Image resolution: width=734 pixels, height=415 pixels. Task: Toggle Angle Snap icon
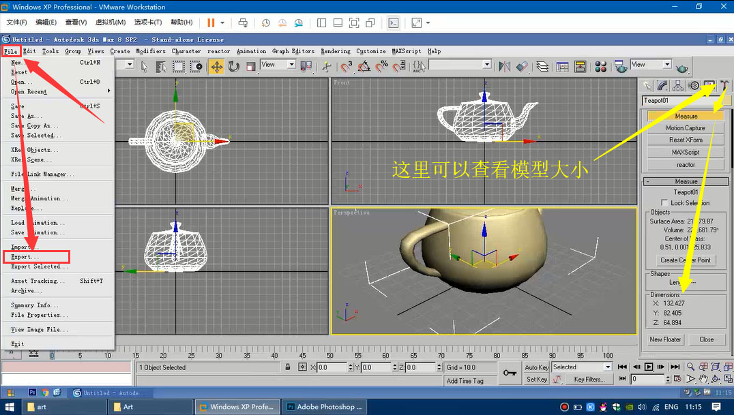(364, 67)
